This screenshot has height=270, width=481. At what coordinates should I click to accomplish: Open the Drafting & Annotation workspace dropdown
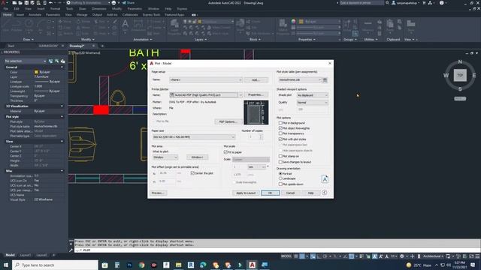(x=89, y=3)
